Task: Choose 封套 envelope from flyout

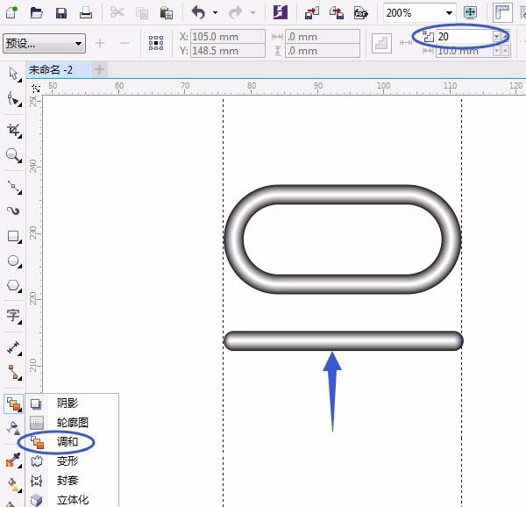Action: coord(72,481)
